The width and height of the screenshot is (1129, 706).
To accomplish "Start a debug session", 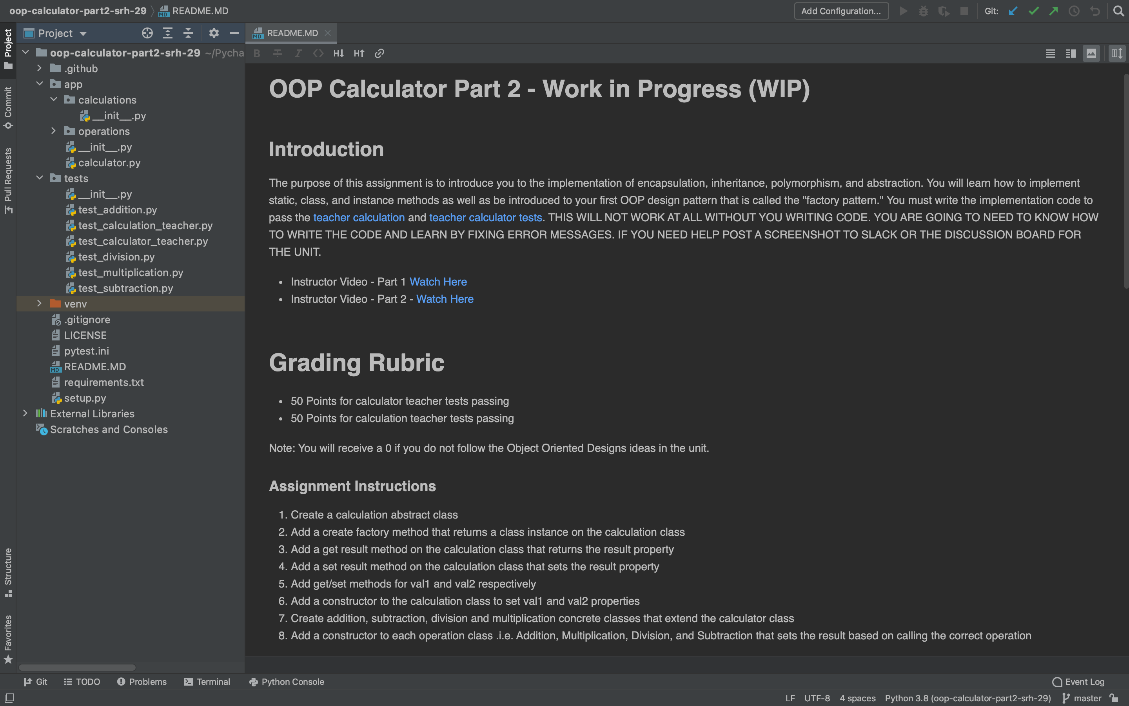I will (x=924, y=10).
